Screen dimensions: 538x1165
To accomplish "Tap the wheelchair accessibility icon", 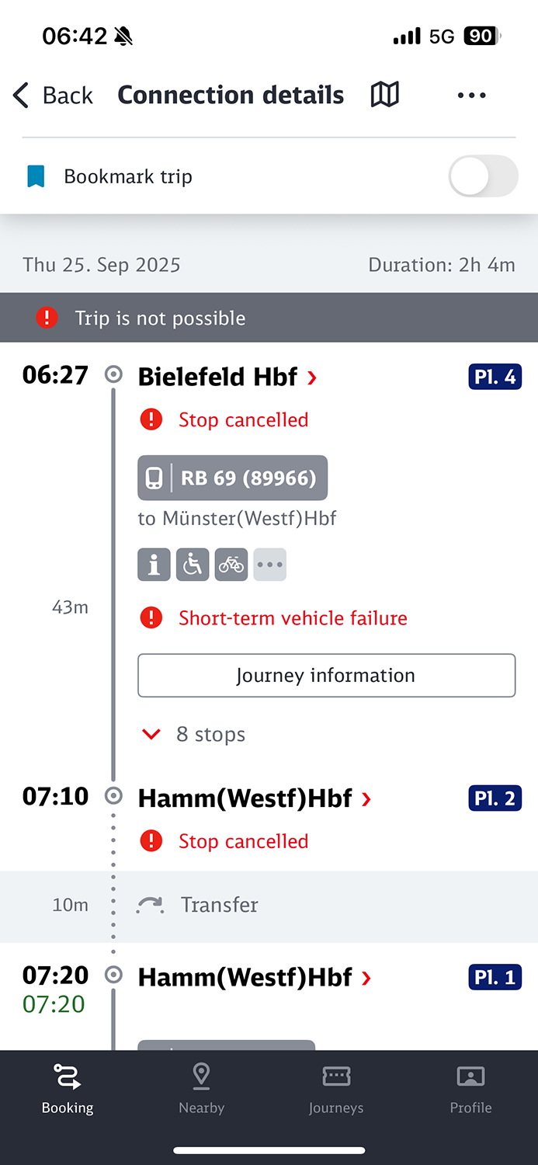I will pos(193,565).
